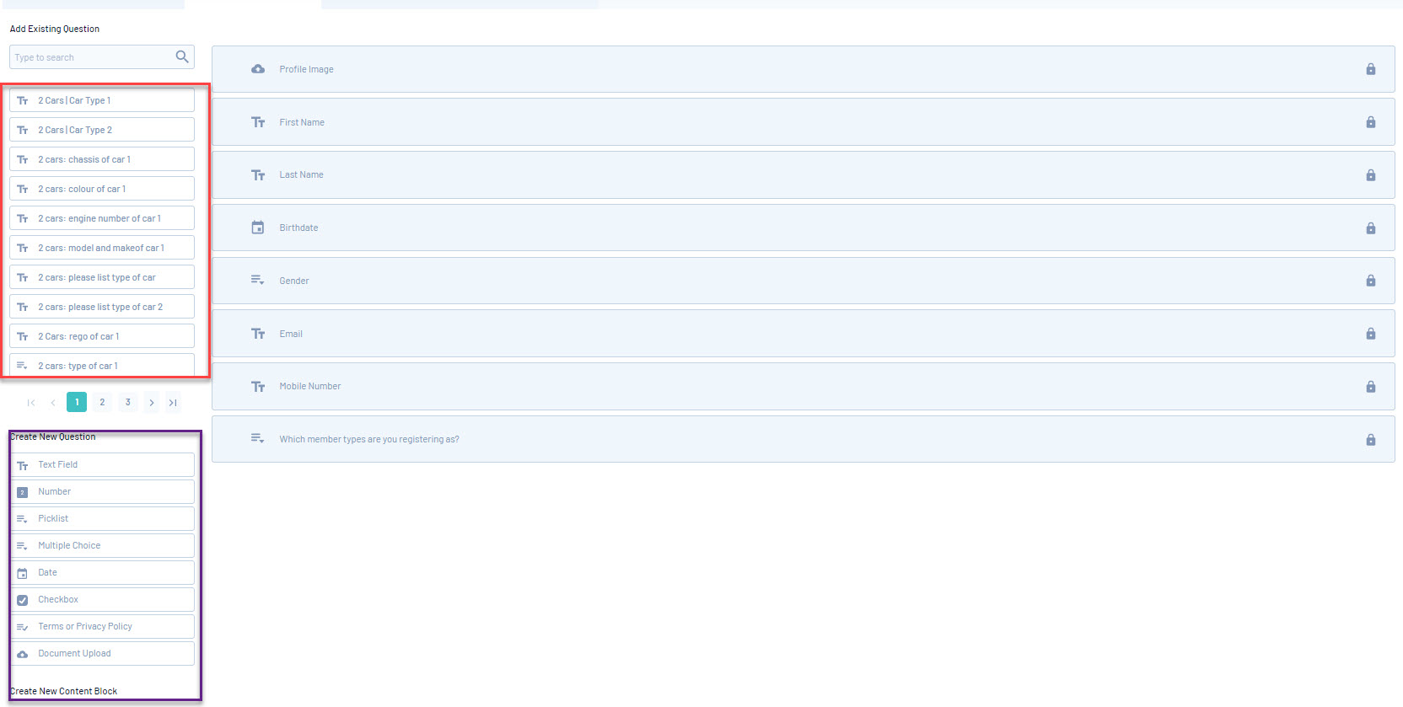The image size is (1403, 707).
Task: Go to first page of questions
Action: pyautogui.click(x=31, y=403)
